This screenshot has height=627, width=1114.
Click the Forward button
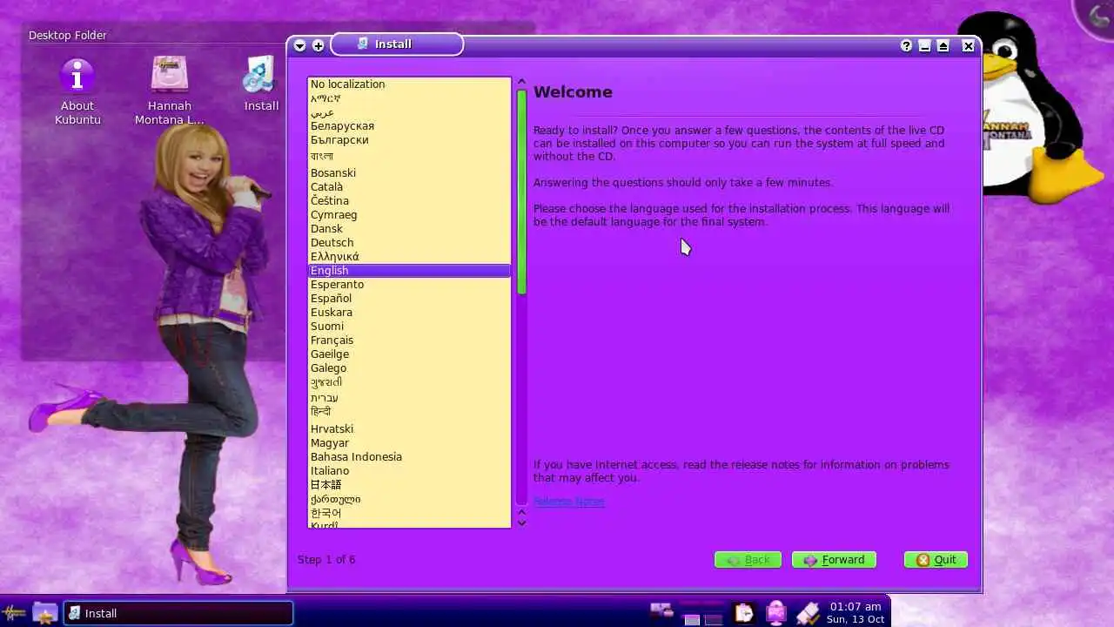pyautogui.click(x=834, y=560)
